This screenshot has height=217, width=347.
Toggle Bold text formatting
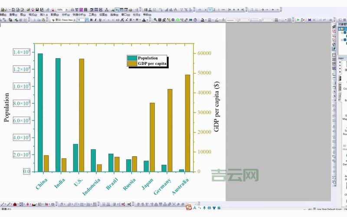(x=91, y=20)
